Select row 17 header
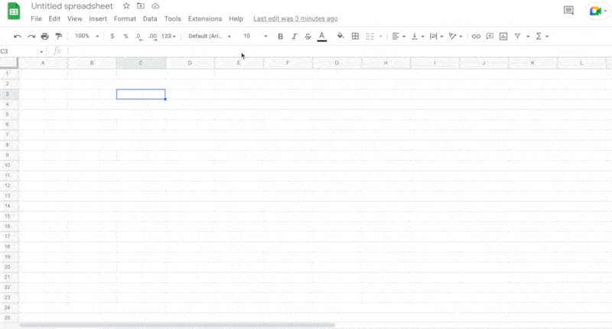 point(8,236)
